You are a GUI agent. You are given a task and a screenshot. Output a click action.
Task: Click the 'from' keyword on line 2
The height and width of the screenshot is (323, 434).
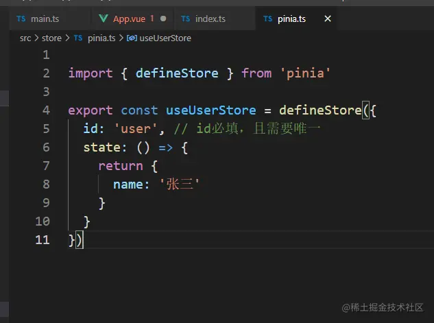click(x=256, y=73)
